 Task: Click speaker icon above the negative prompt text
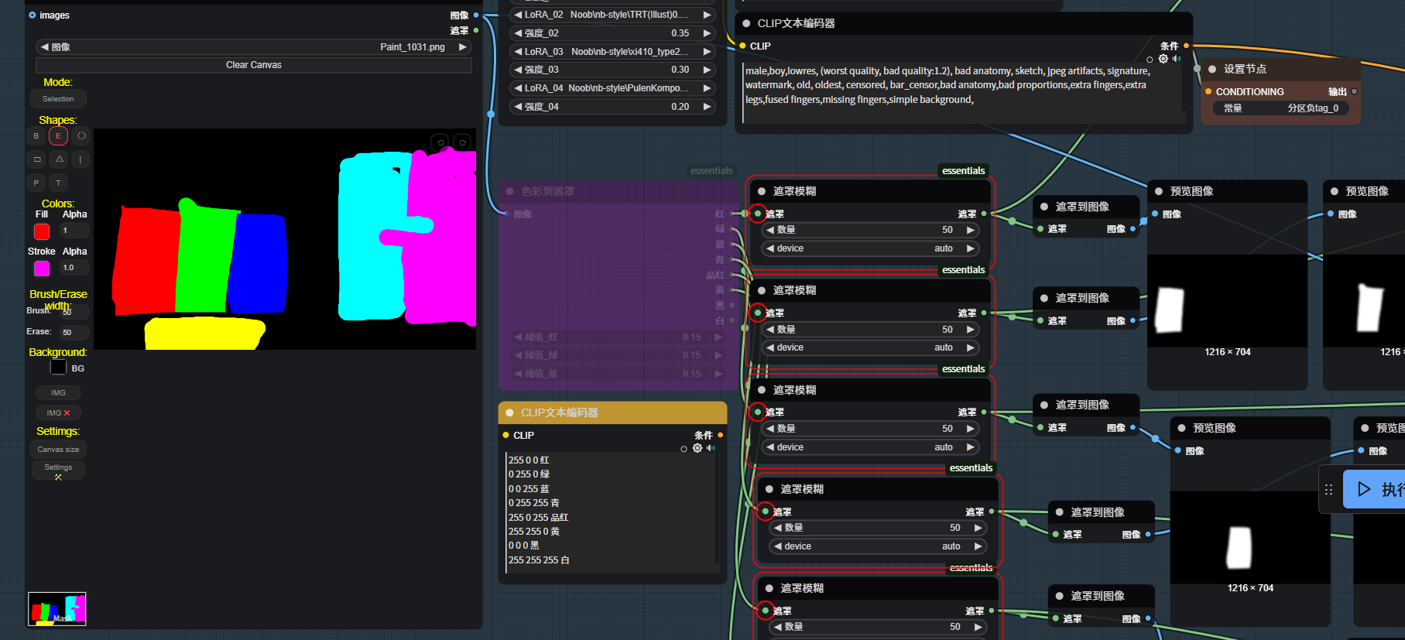coord(1177,59)
